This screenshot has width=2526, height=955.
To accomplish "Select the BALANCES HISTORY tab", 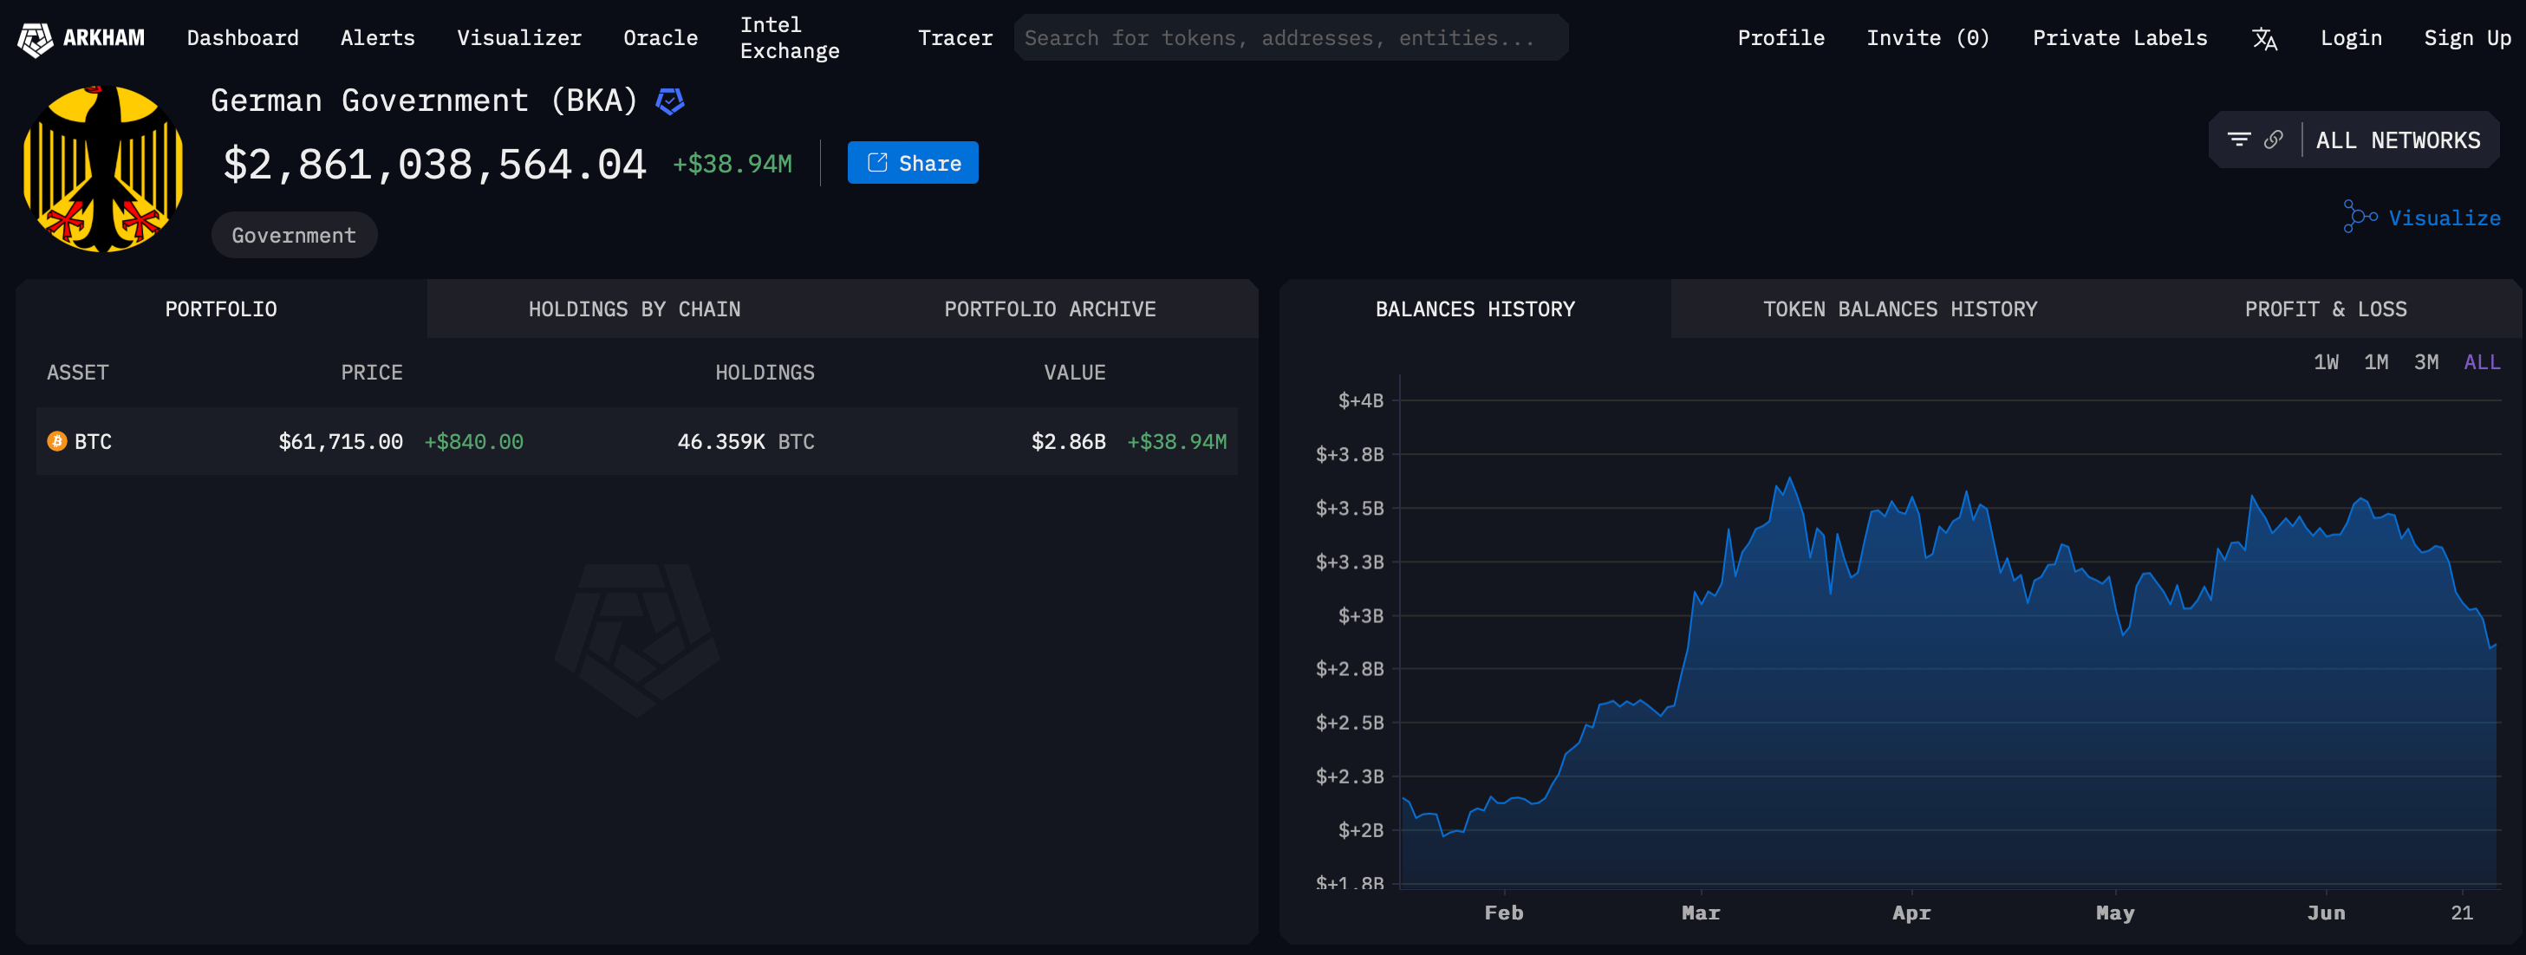I will pyautogui.click(x=1475, y=309).
